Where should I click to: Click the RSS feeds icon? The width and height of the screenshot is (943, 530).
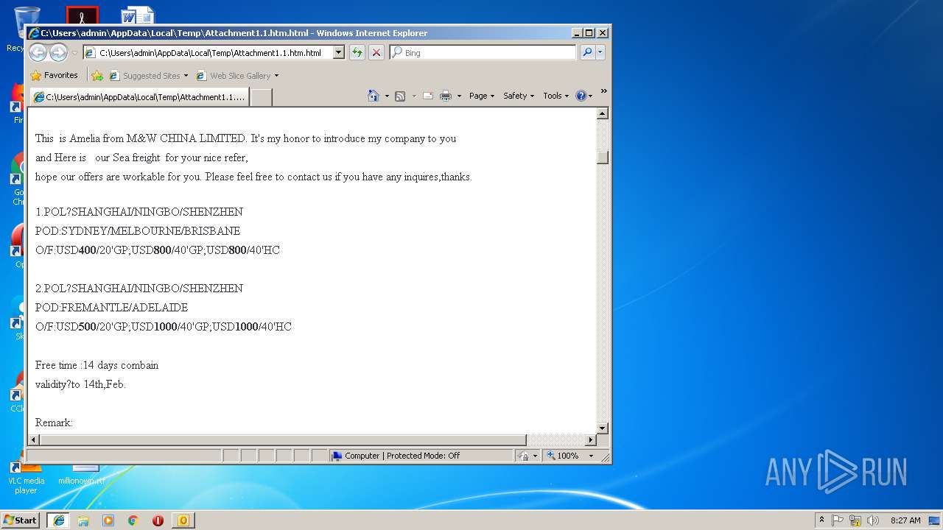click(x=400, y=96)
